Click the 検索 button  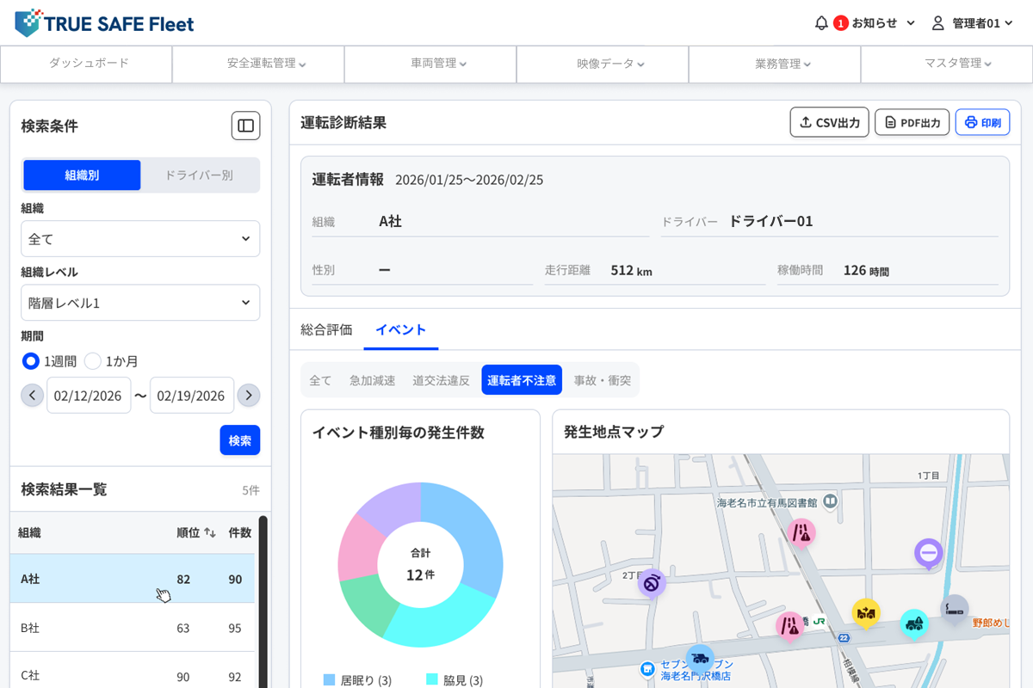239,440
